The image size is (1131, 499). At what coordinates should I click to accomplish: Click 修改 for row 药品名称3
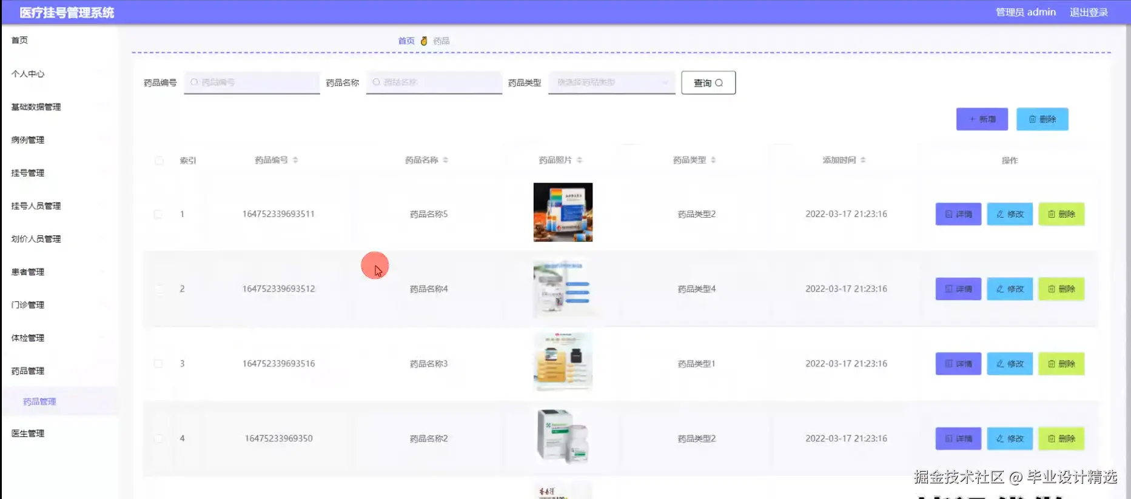(1010, 364)
